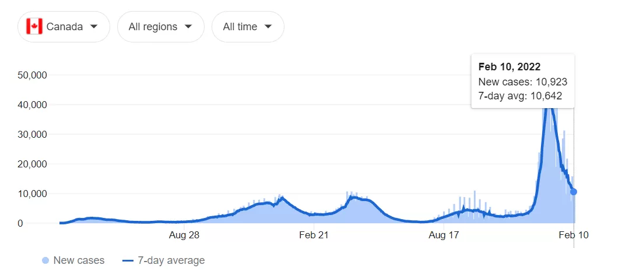Open the Canada country dropdown

pyautogui.click(x=64, y=27)
